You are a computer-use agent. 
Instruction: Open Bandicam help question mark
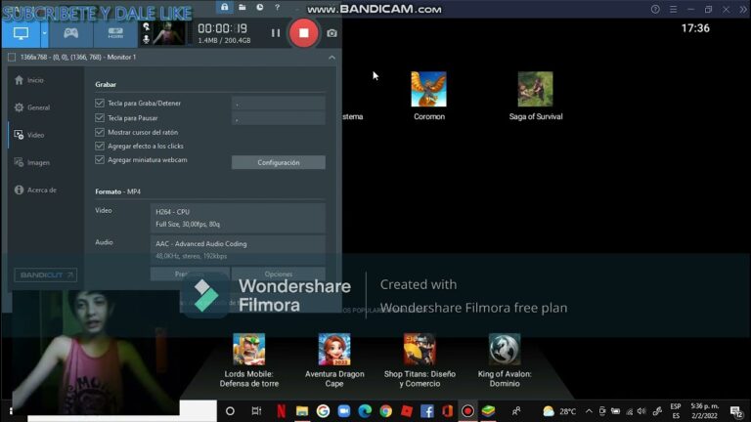(278, 7)
